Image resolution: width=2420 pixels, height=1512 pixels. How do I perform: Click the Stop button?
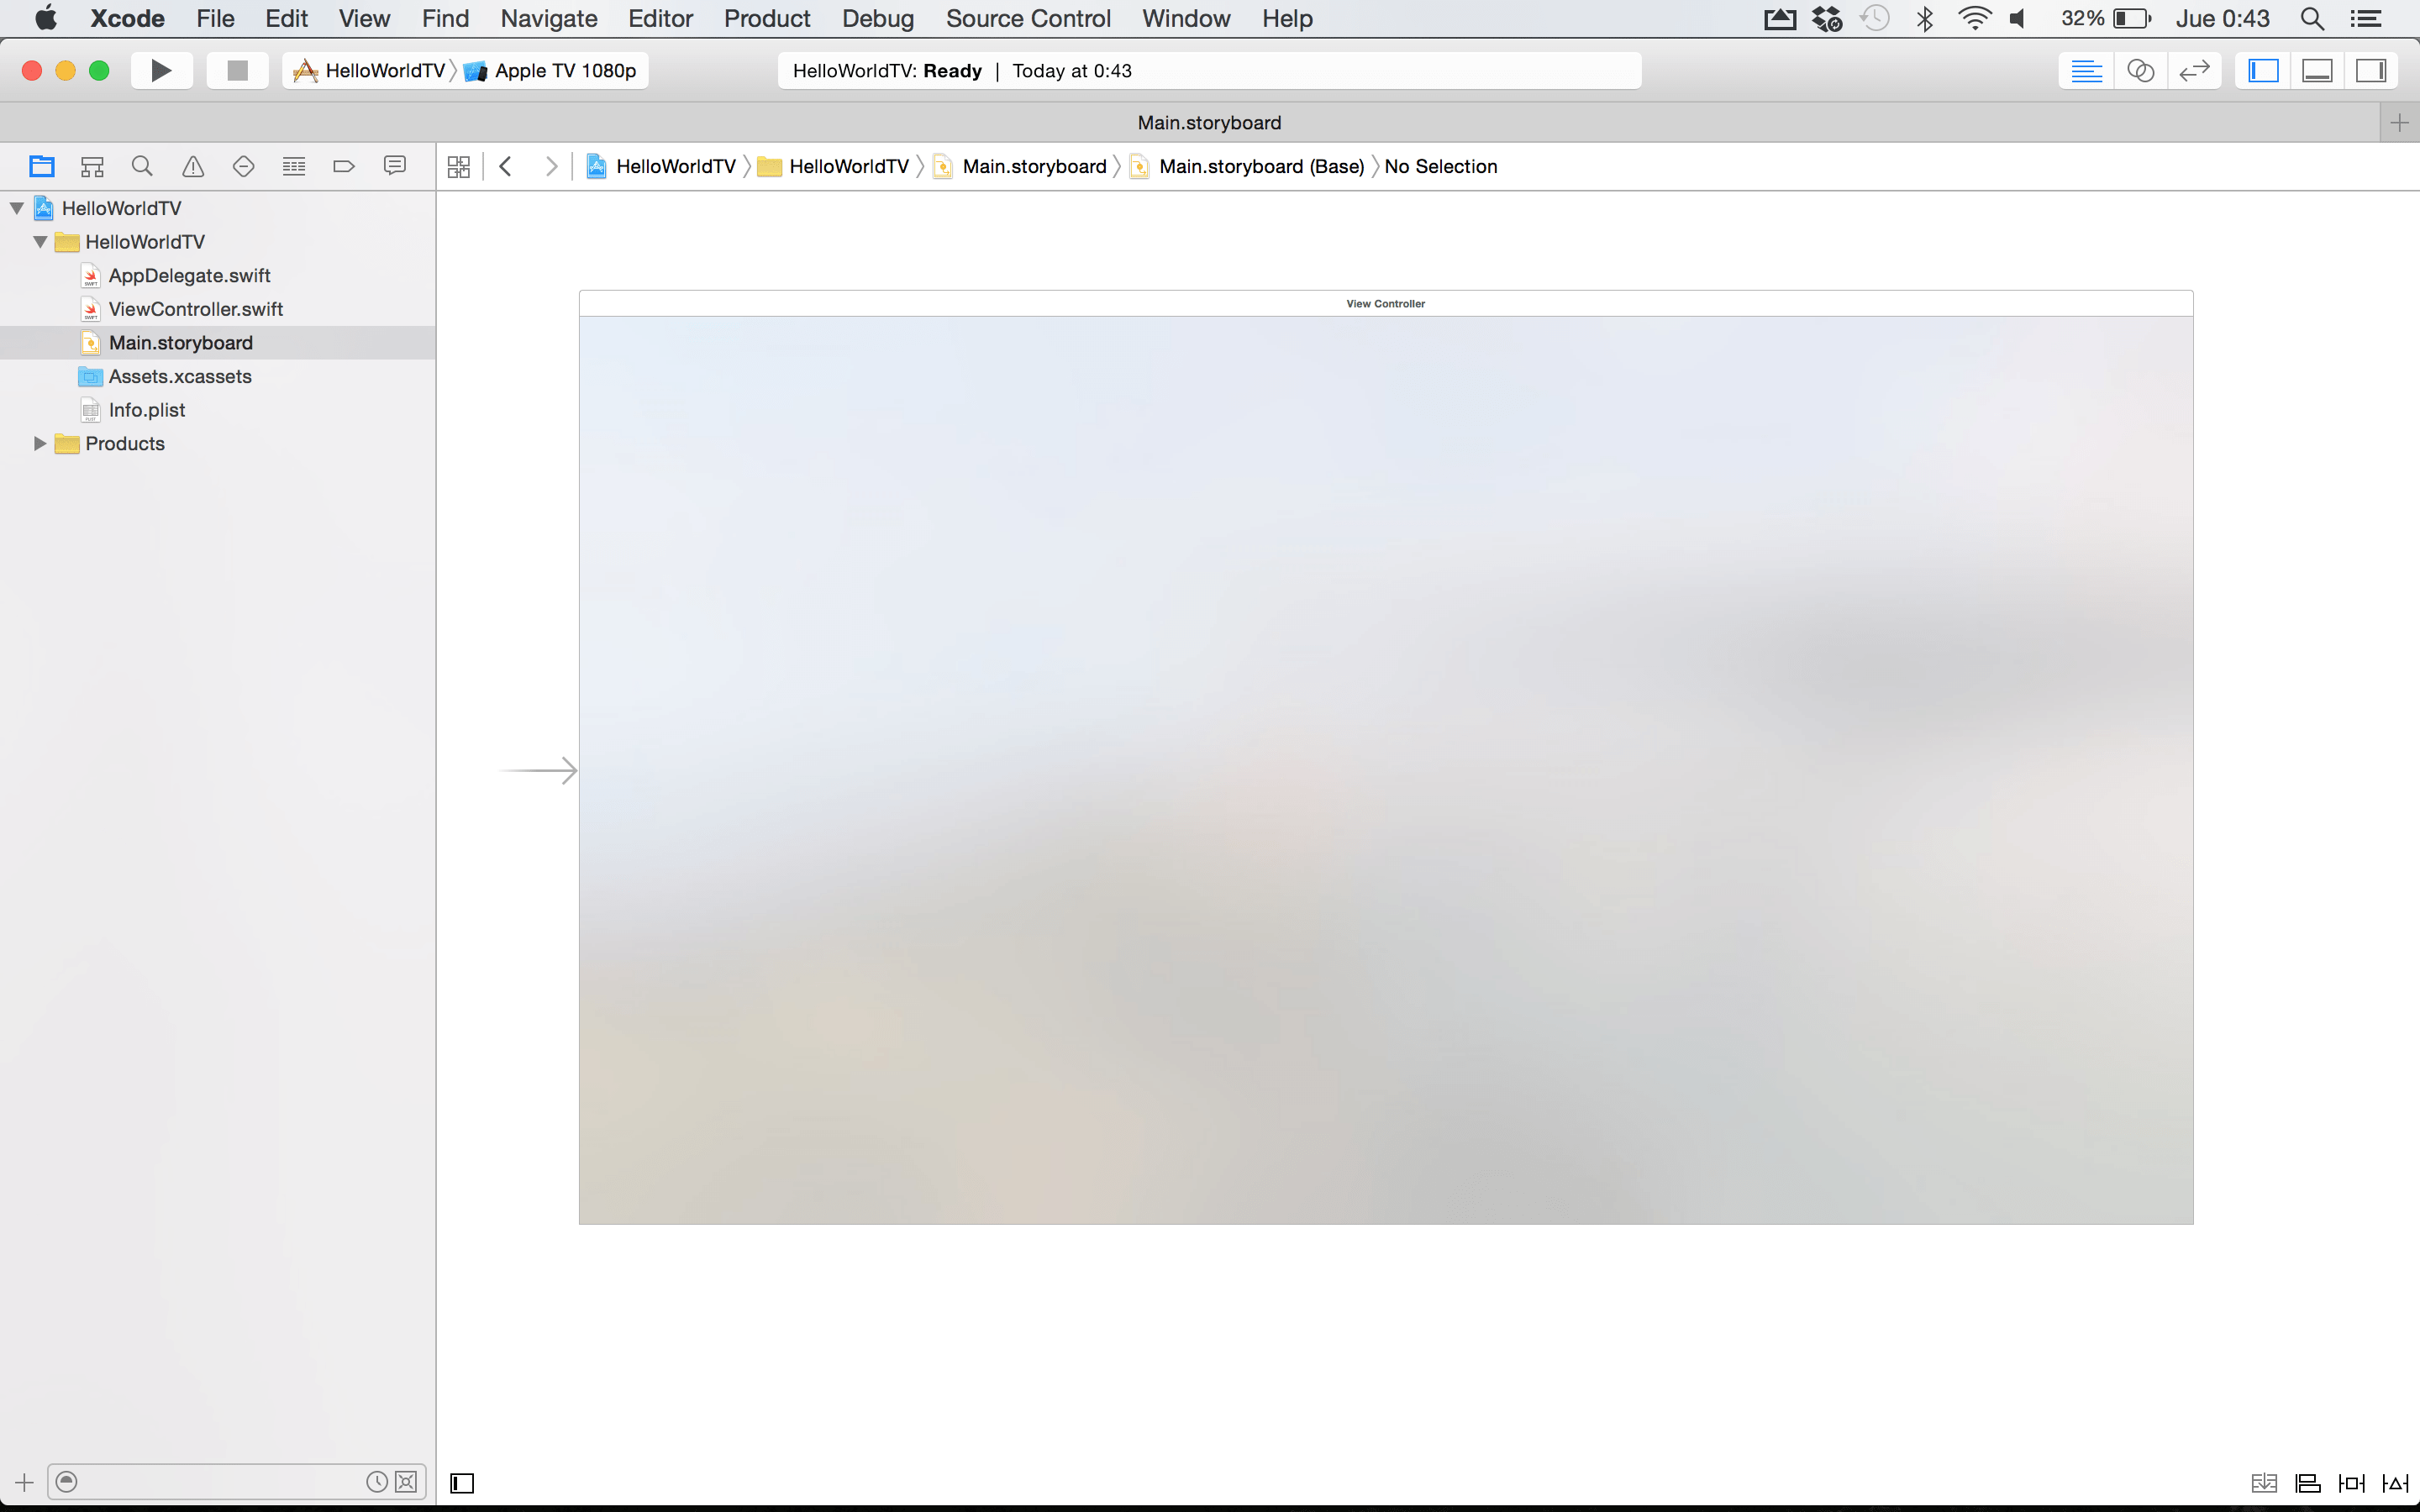pyautogui.click(x=237, y=71)
